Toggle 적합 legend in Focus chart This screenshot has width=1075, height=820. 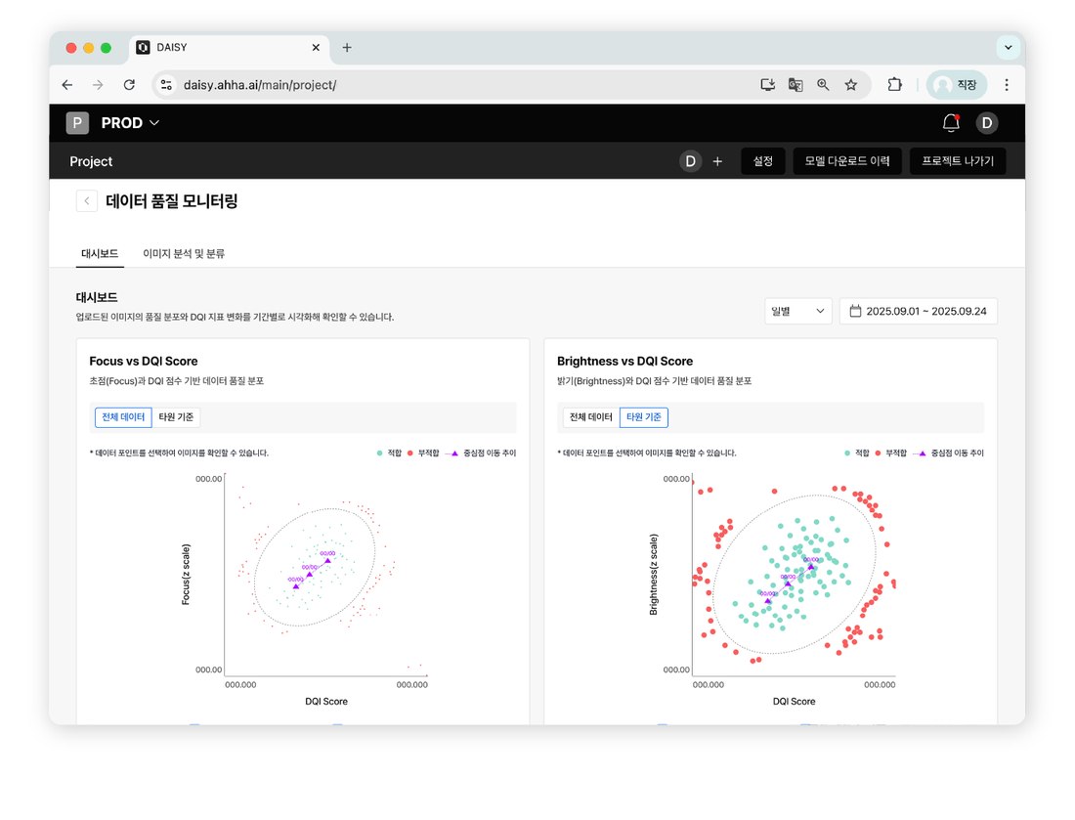tap(389, 453)
